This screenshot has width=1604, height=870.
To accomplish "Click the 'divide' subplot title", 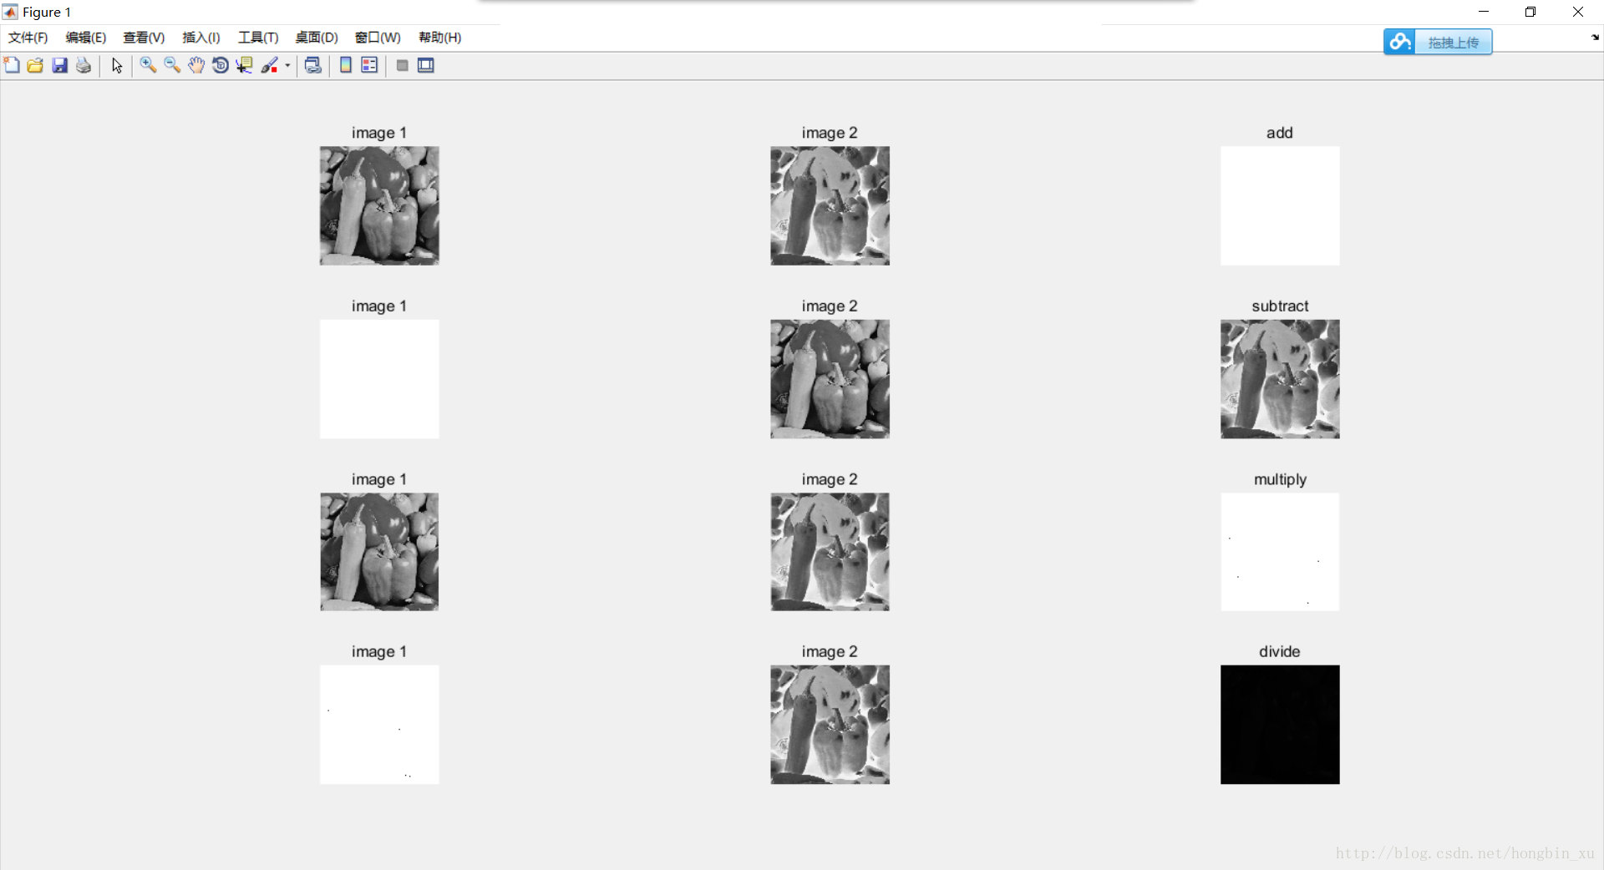I will point(1280,651).
